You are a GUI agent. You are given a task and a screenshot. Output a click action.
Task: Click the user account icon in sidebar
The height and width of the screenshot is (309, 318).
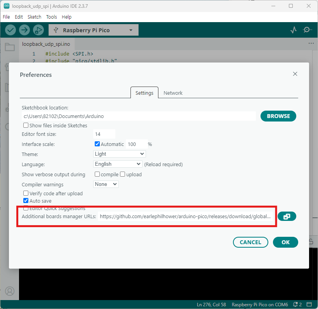coord(10,291)
